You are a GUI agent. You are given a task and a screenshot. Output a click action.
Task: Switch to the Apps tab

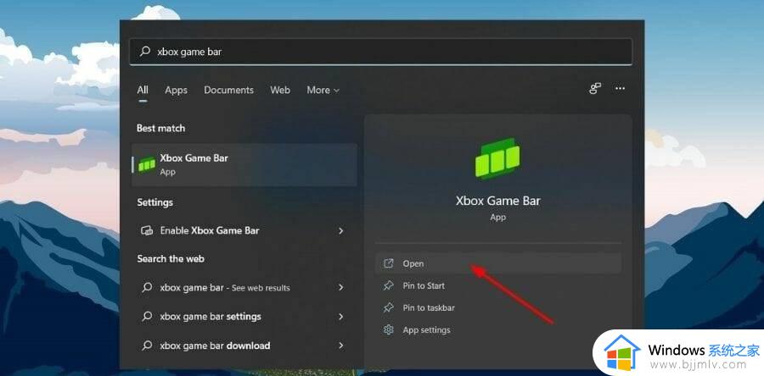(x=176, y=90)
